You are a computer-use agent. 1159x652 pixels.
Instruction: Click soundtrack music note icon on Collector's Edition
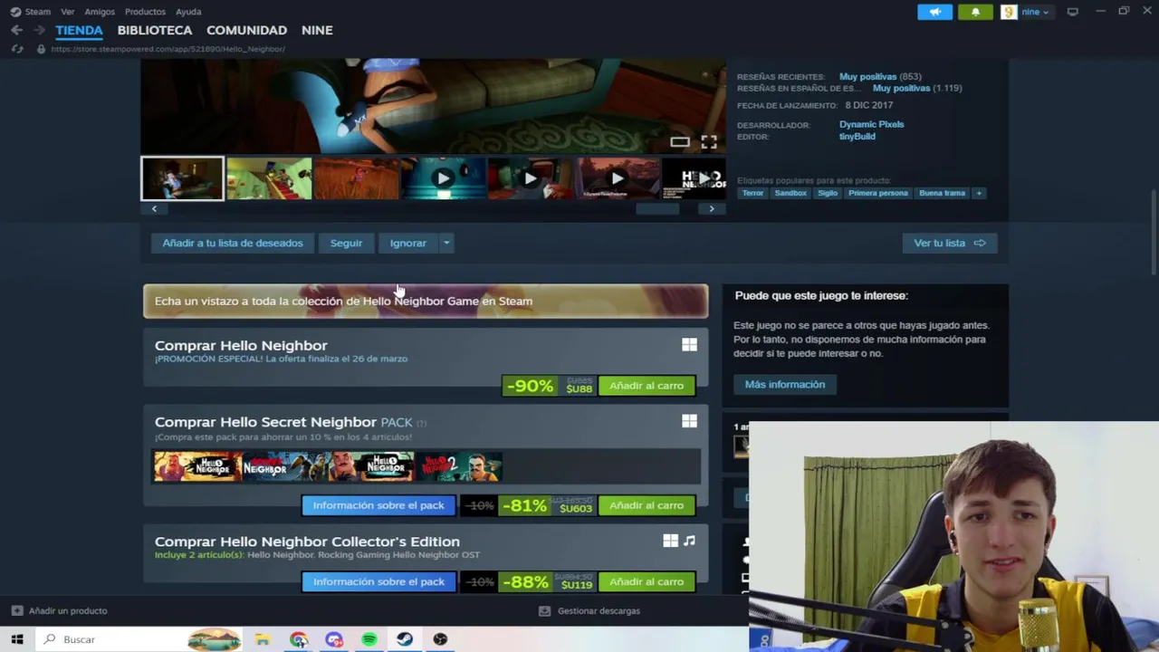point(689,541)
